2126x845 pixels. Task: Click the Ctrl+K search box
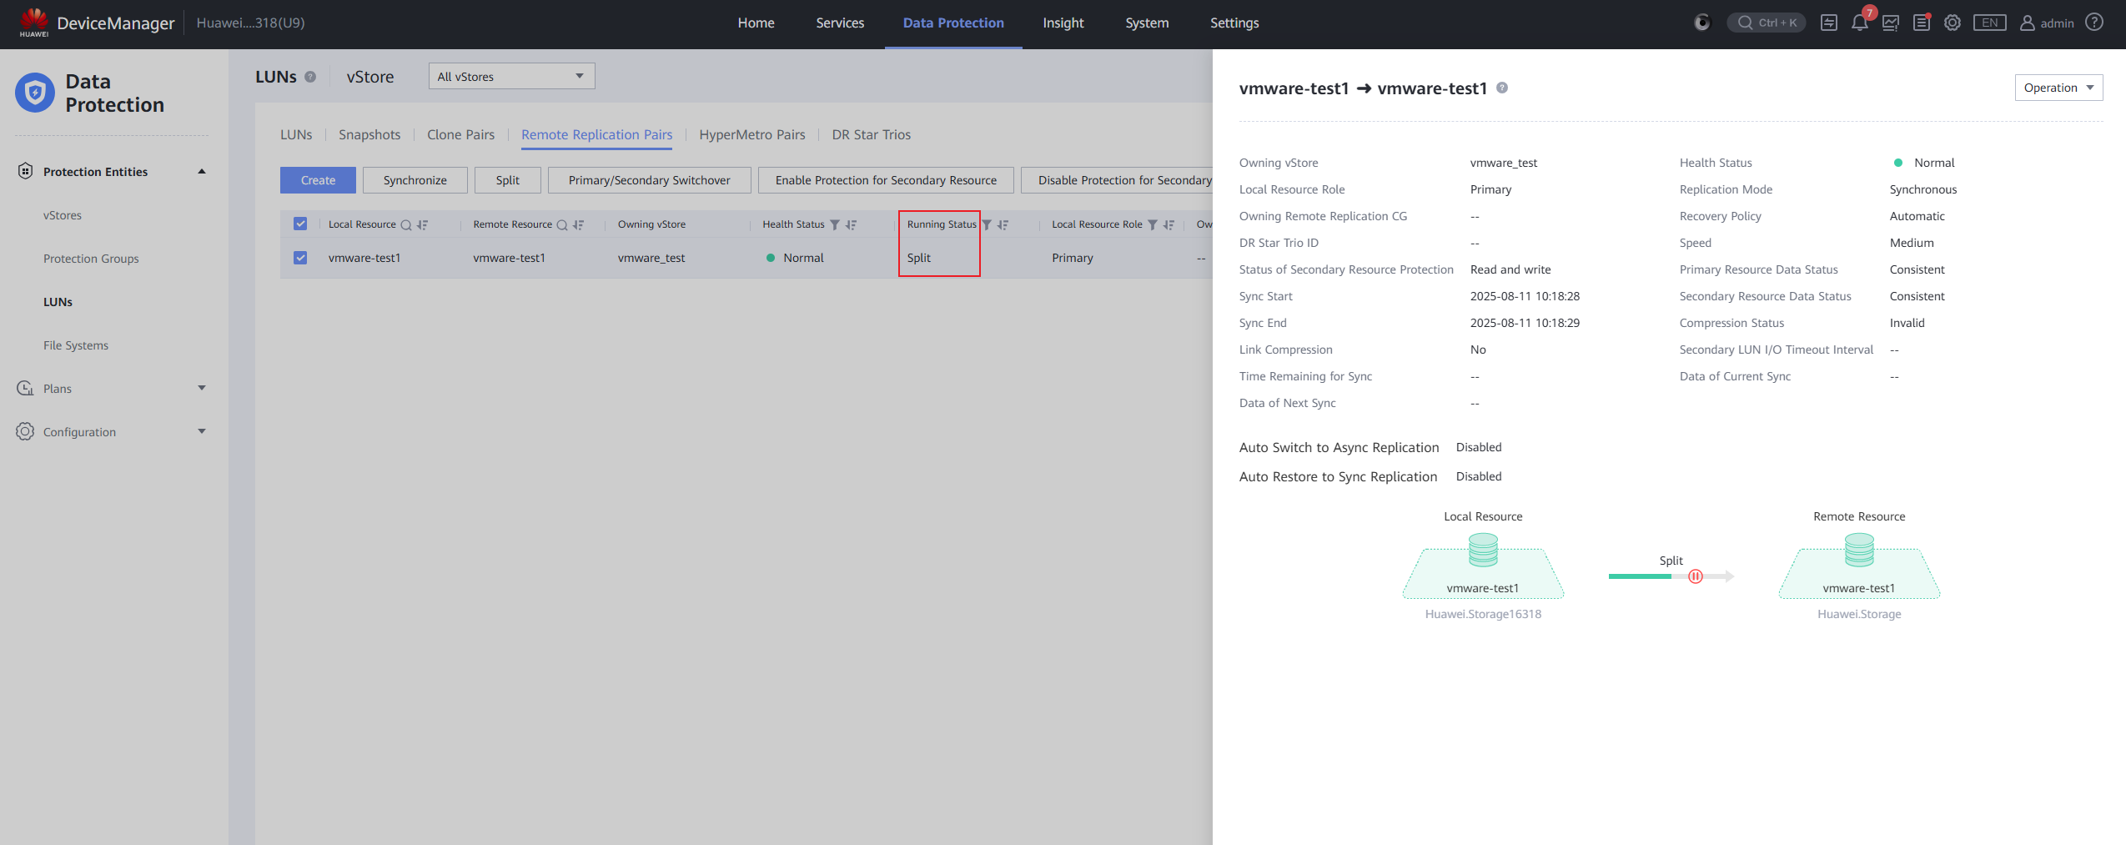pyautogui.click(x=1767, y=23)
